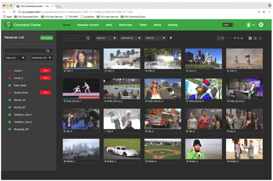Viewport: 273px width, 181px height.
Task: Open the Share menu tab
Action: click(157, 25)
